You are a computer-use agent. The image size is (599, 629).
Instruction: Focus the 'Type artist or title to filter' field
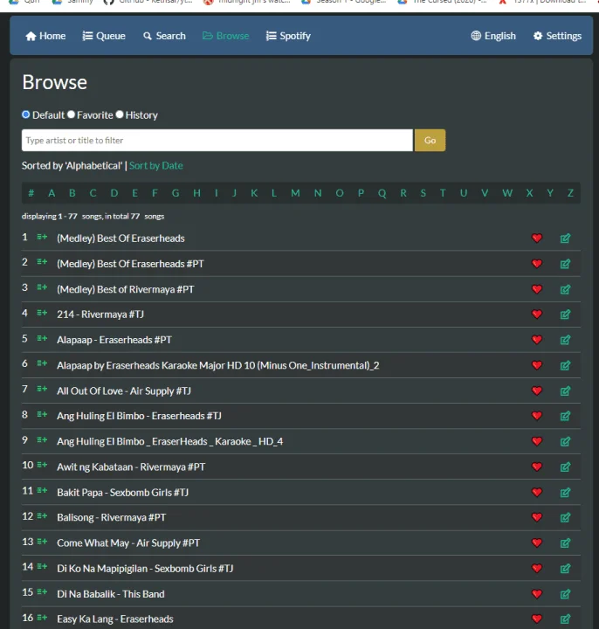(x=217, y=141)
